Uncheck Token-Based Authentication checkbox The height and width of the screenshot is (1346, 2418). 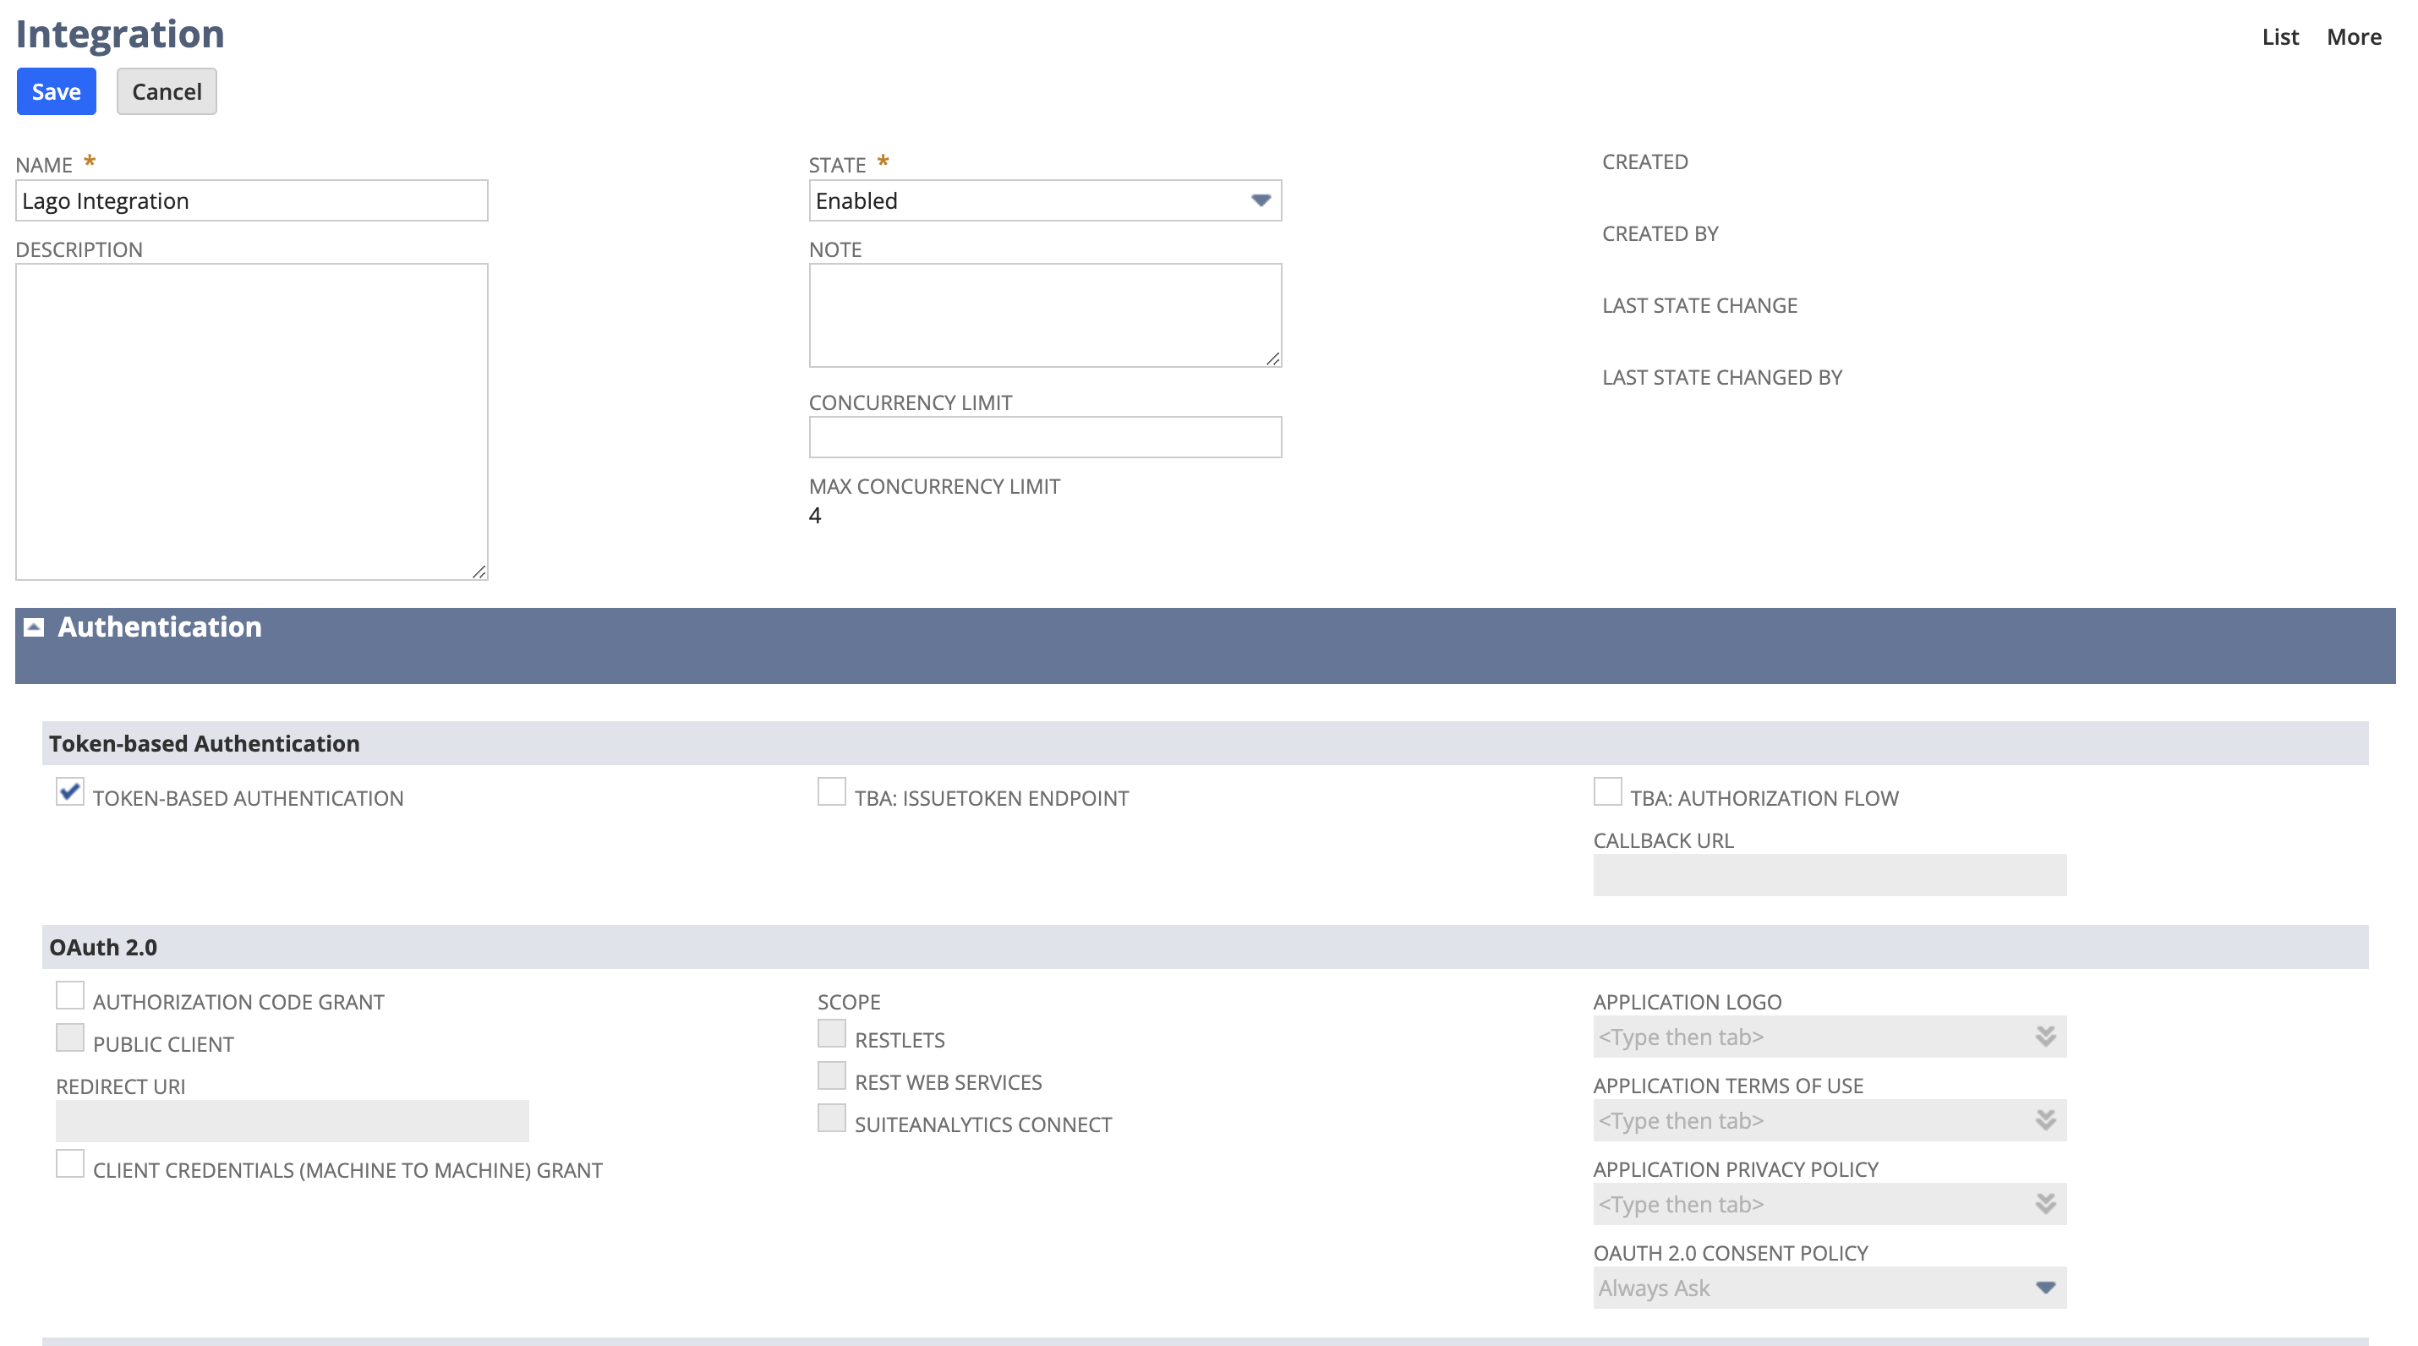pos(69,791)
